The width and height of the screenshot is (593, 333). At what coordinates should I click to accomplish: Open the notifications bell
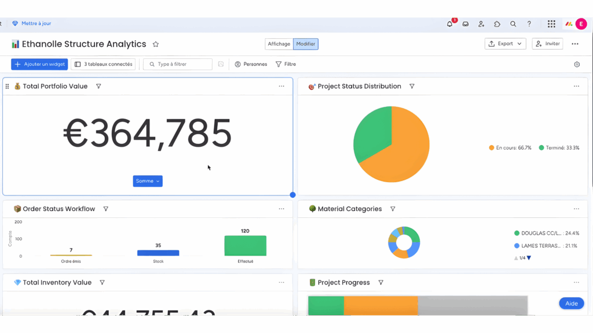pos(449,24)
